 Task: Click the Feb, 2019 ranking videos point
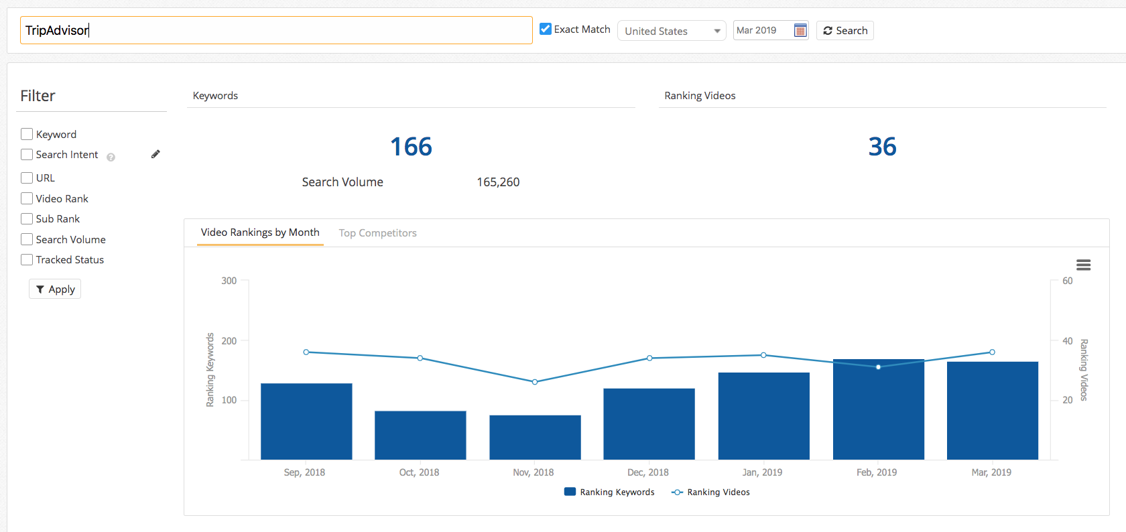[x=878, y=367]
